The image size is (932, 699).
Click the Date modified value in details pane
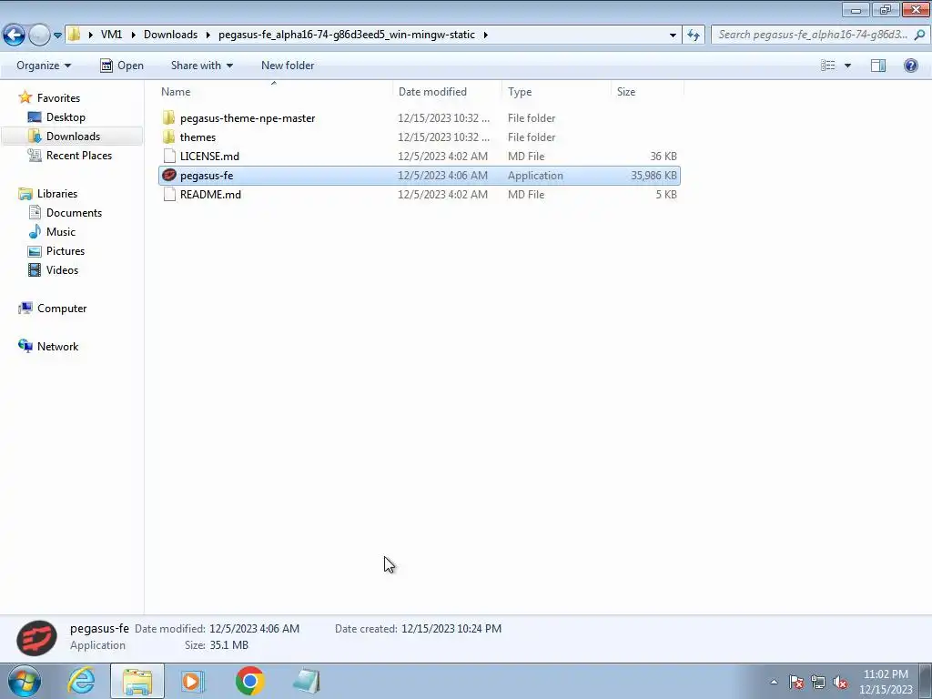tap(255, 628)
